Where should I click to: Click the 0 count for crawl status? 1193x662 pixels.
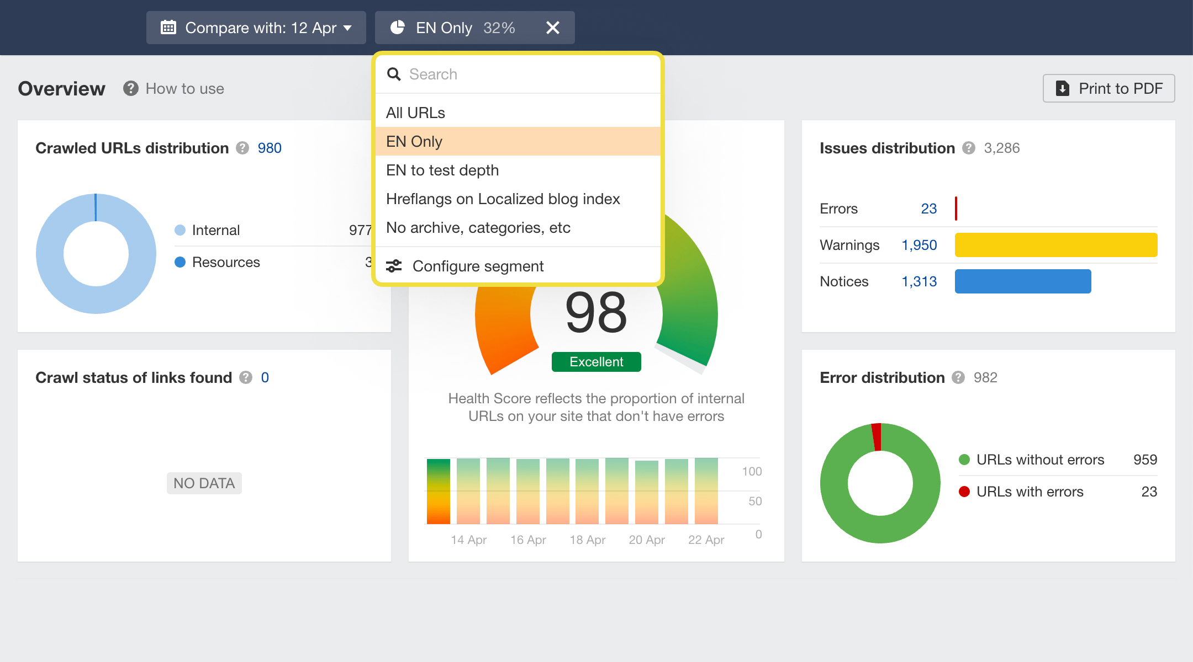coord(265,377)
